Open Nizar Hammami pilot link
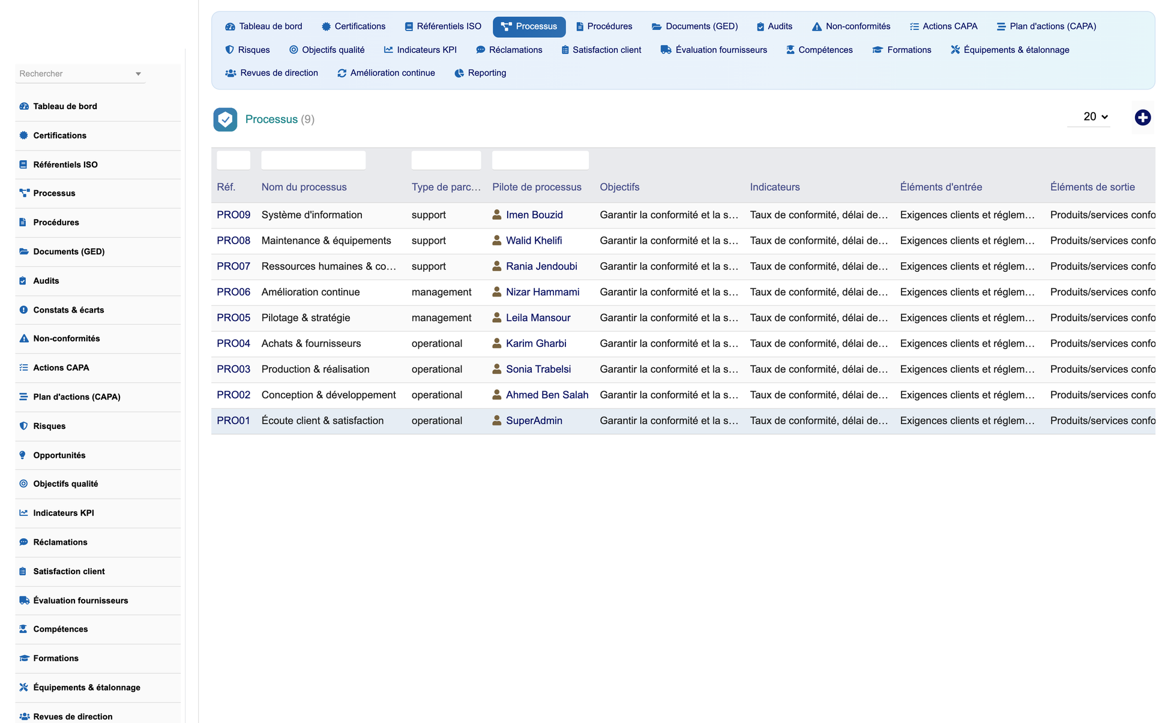Viewport: 1168px width, 723px height. [x=543, y=292]
